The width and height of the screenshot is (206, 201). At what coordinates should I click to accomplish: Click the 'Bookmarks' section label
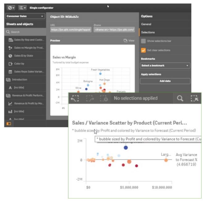click(x=148, y=59)
